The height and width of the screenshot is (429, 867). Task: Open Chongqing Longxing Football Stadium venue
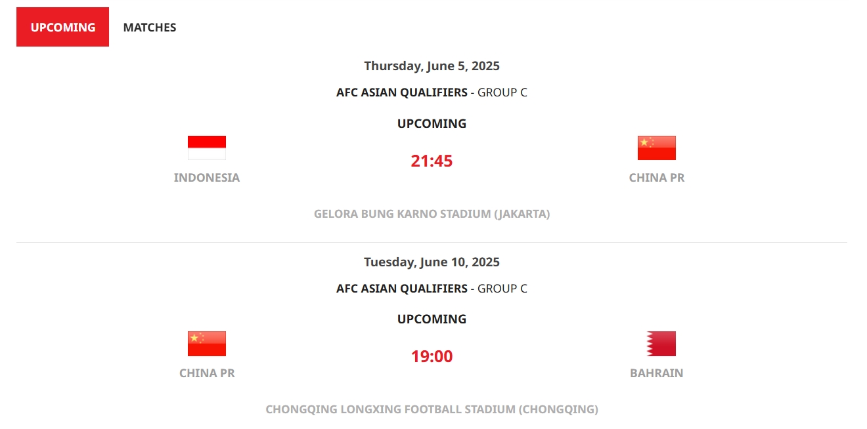coord(432,409)
